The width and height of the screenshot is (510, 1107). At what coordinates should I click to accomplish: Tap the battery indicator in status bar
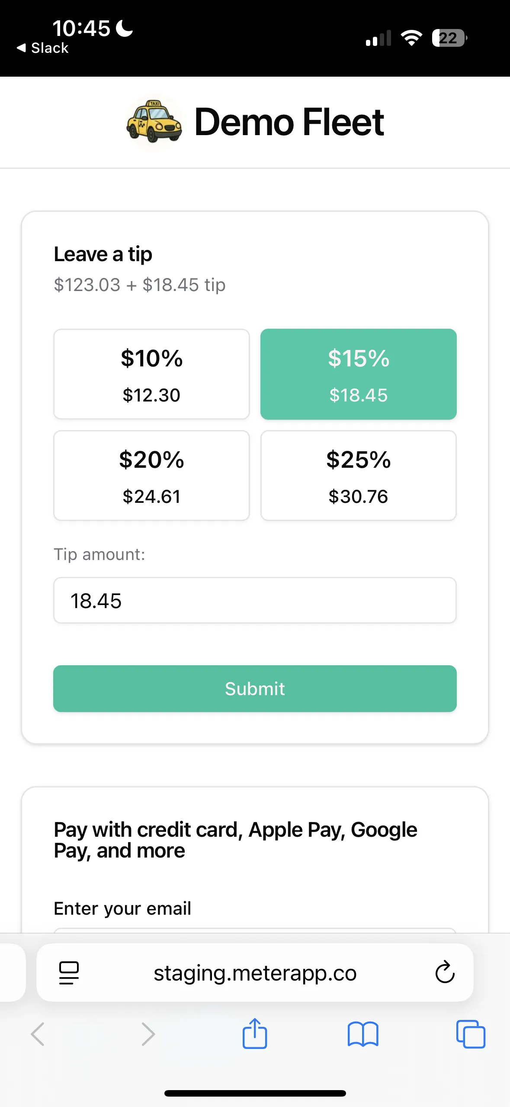point(449,38)
